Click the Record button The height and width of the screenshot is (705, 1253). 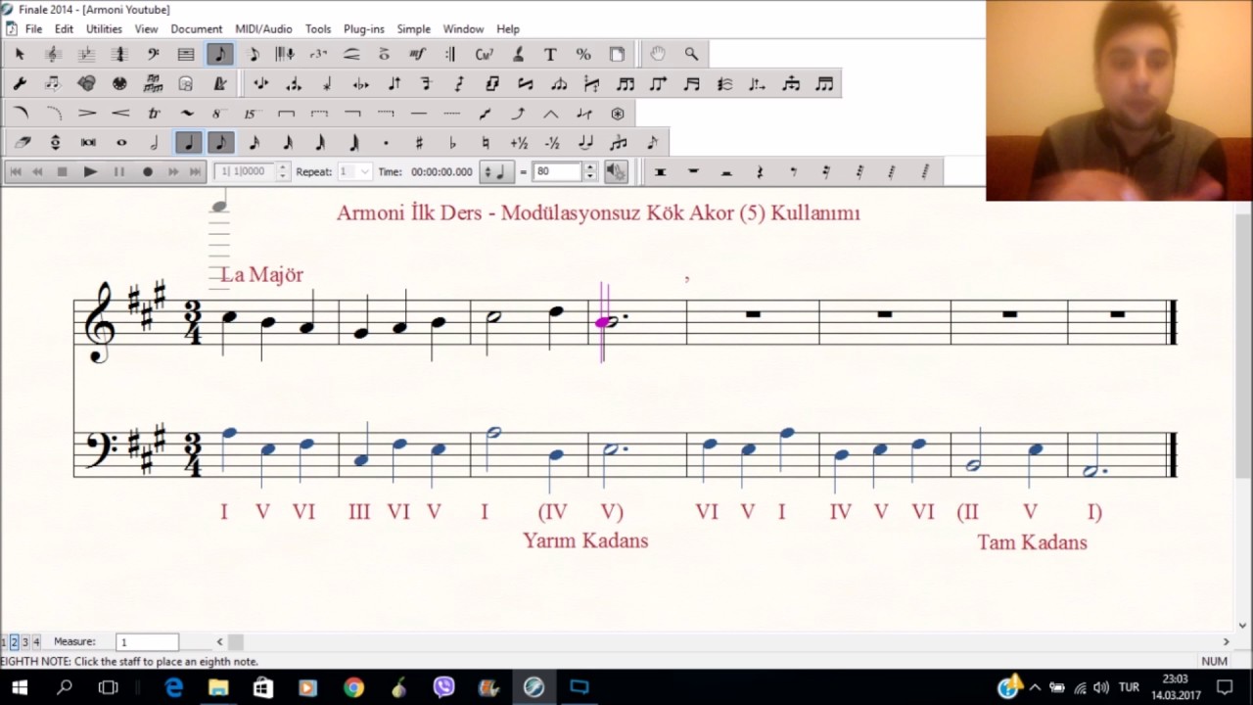click(x=148, y=171)
